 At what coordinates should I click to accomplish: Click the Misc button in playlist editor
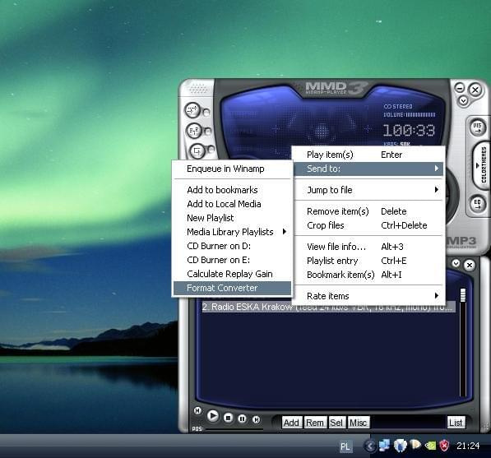click(358, 423)
